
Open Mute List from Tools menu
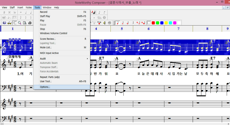[x=62, y=47]
